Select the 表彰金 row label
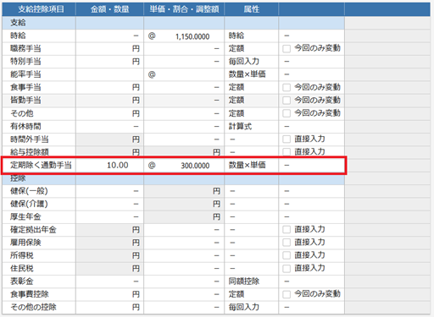Image resolution: width=434 pixels, height=317 pixels. [22, 281]
